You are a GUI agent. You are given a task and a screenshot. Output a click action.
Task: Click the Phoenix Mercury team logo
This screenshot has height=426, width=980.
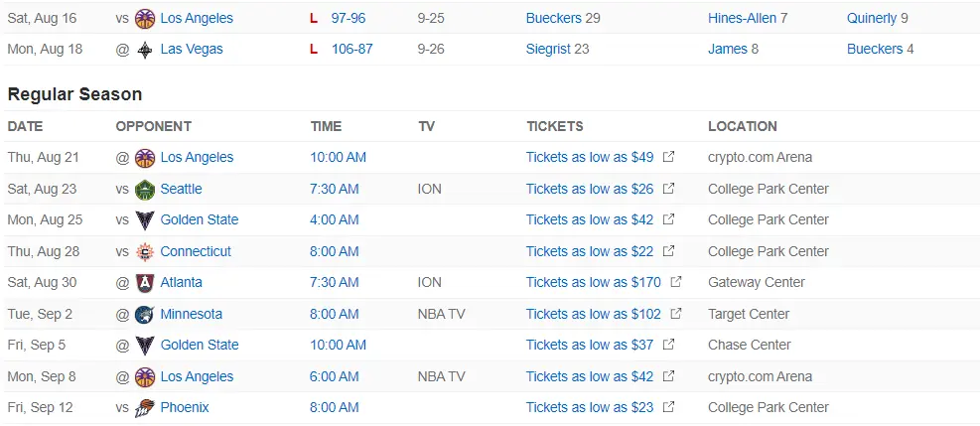[x=145, y=407]
